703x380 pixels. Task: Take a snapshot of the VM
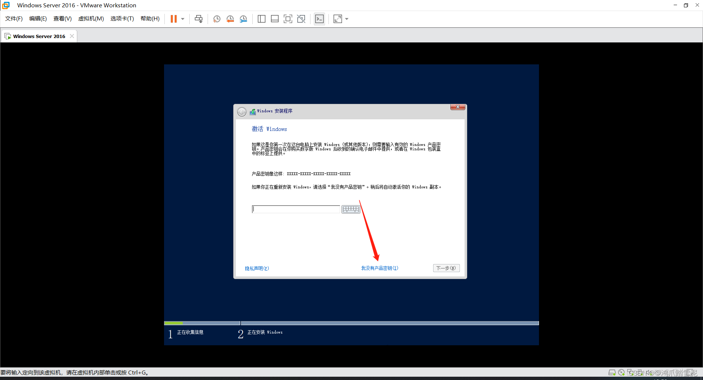[217, 19]
